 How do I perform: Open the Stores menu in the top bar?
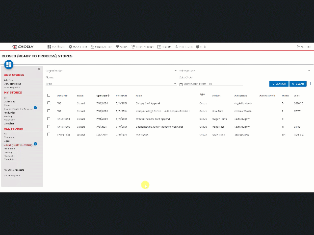pos(122,47)
